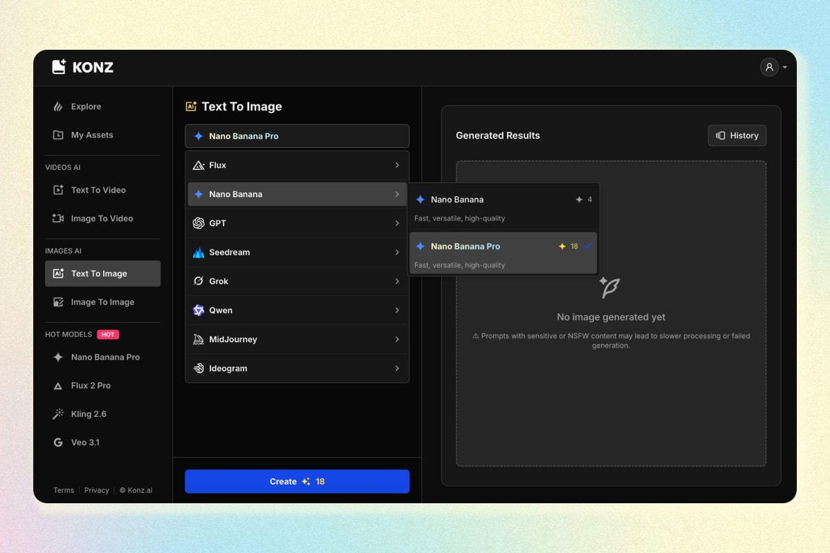830x553 pixels.
Task: Open the user profile avatar icon
Action: coord(769,67)
